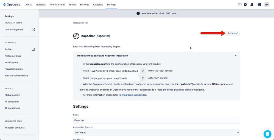274x140 pixels.
Task: Go back to Integration list
Action: point(80,23)
